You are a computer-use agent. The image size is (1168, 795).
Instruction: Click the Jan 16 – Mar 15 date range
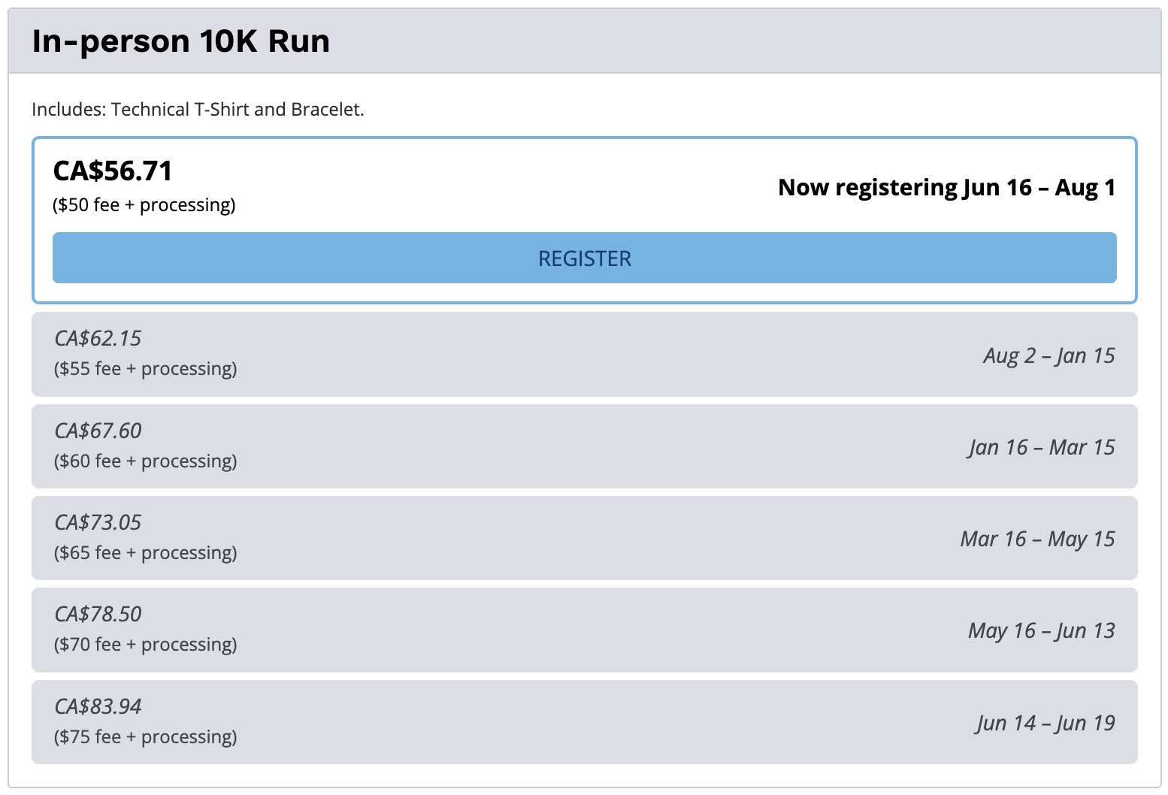[x=1042, y=447]
